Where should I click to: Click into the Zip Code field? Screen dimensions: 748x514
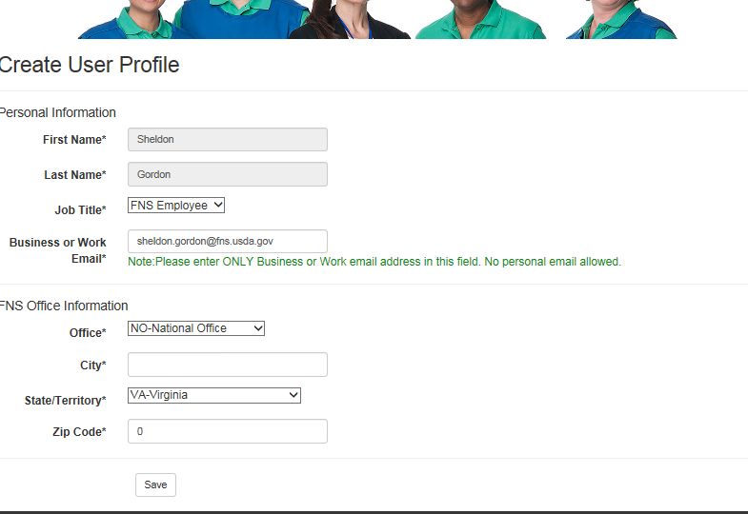228,431
